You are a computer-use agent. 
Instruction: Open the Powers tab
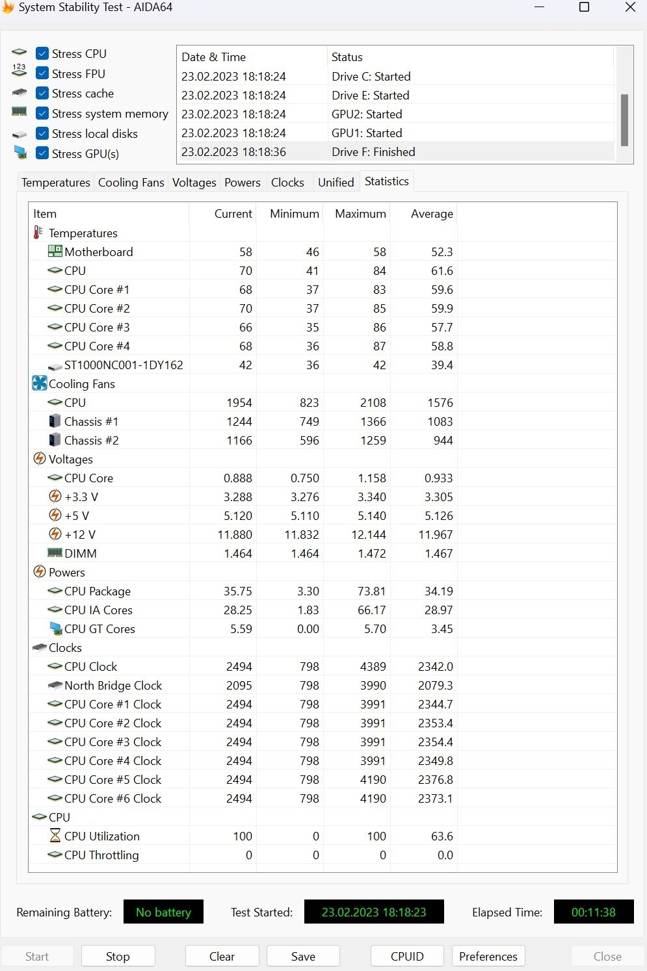(243, 182)
